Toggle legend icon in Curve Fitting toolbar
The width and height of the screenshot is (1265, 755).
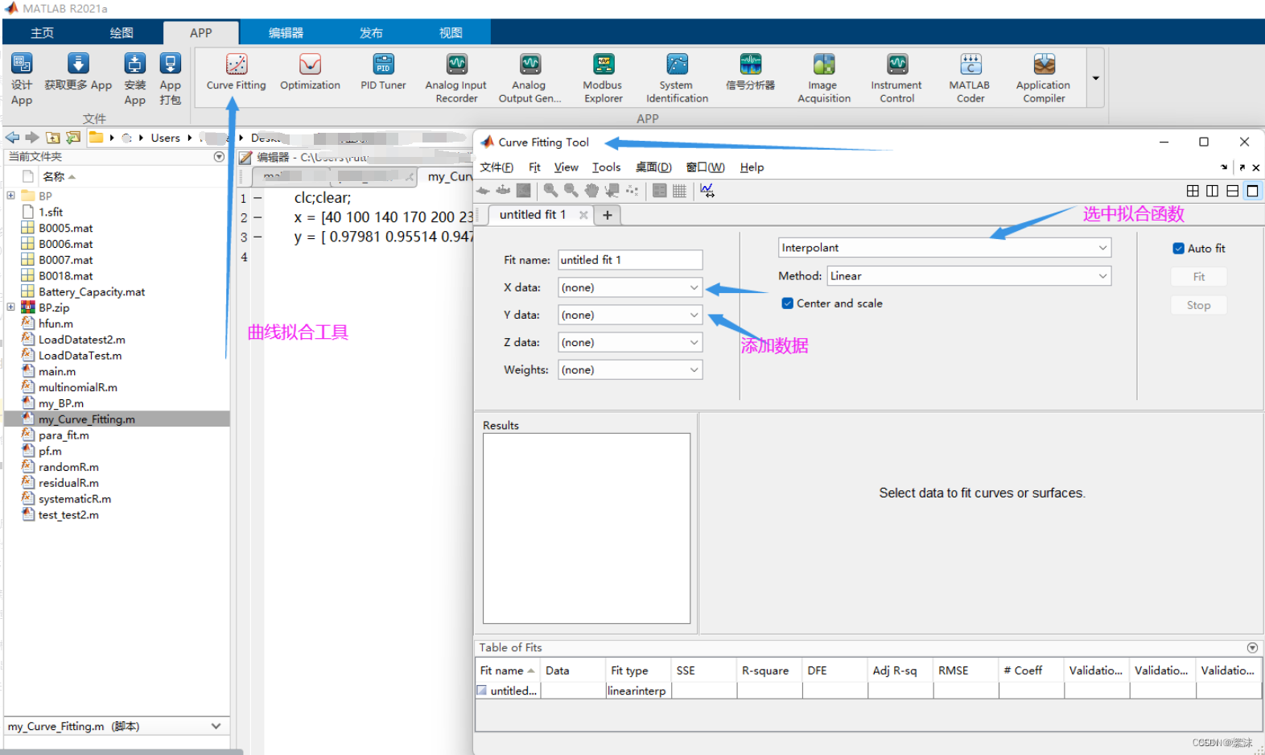click(x=660, y=191)
